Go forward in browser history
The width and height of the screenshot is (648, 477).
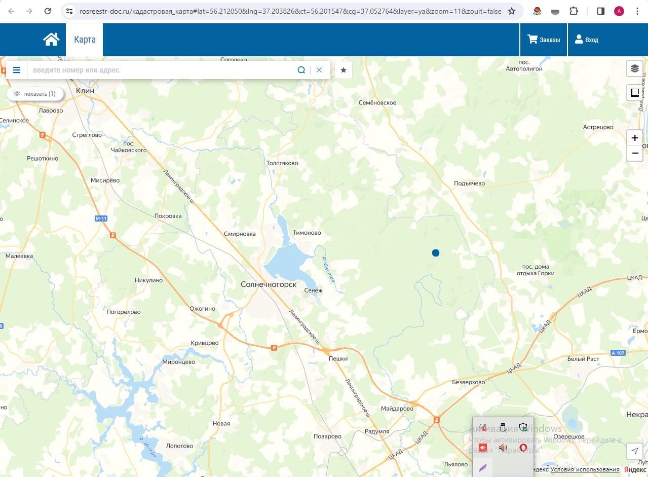coord(29,11)
